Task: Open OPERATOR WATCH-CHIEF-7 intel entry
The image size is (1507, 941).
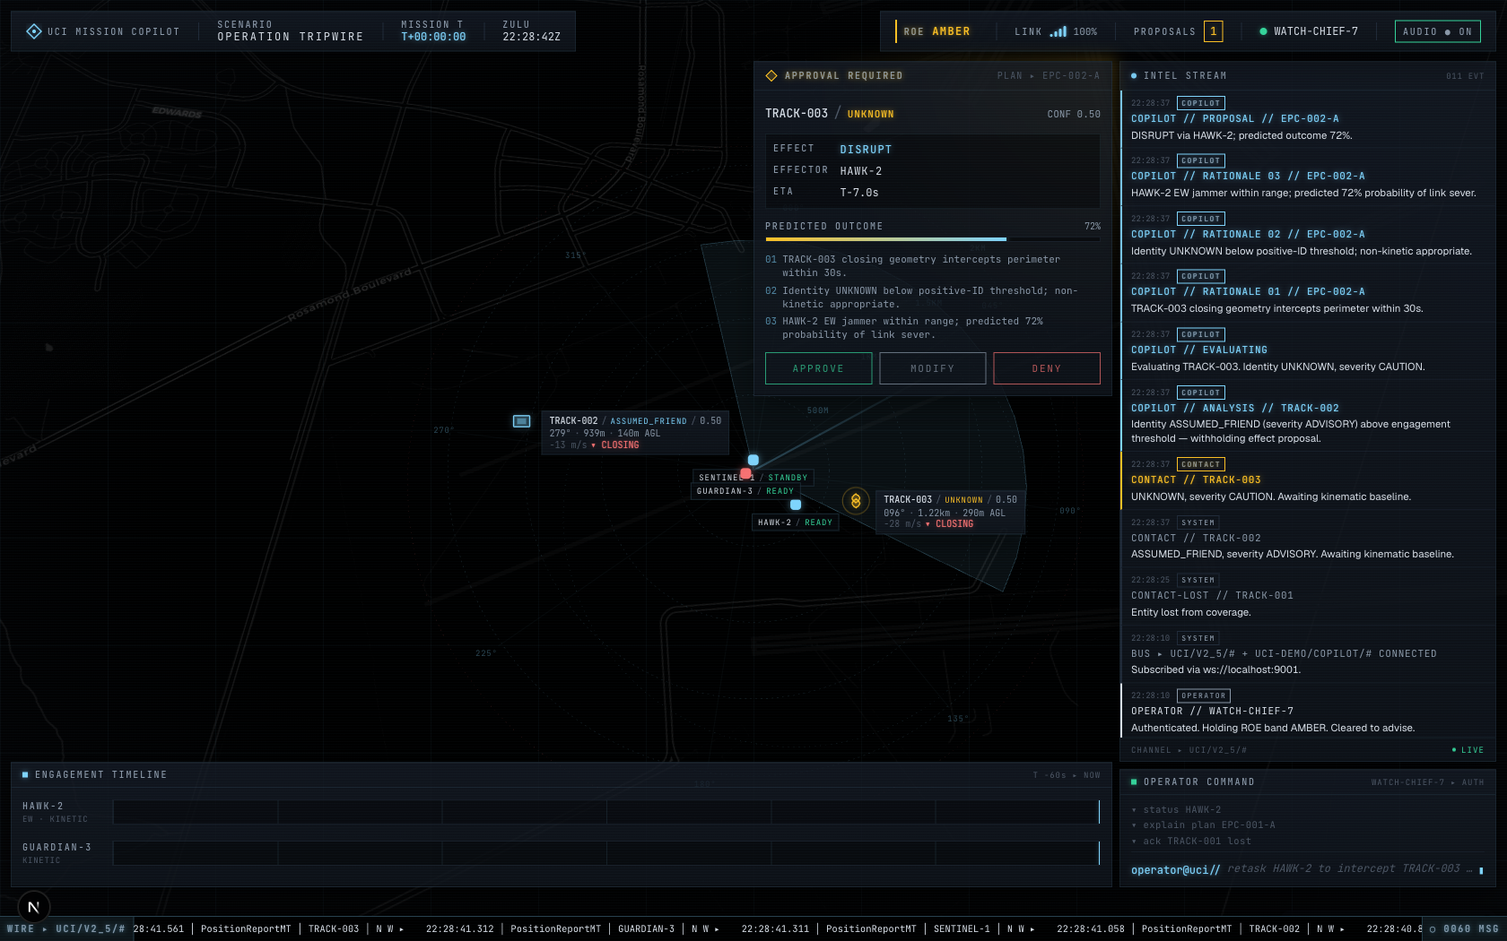Action: (x=1307, y=712)
